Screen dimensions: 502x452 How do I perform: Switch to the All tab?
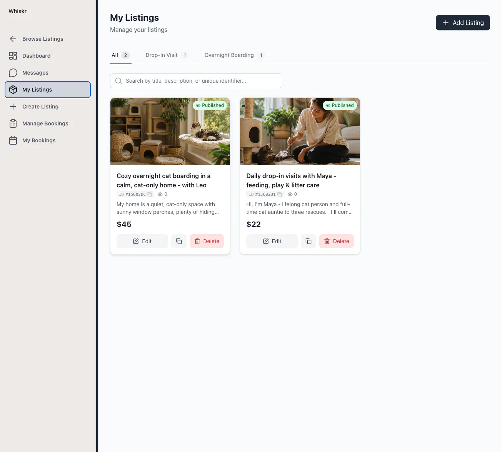[121, 55]
